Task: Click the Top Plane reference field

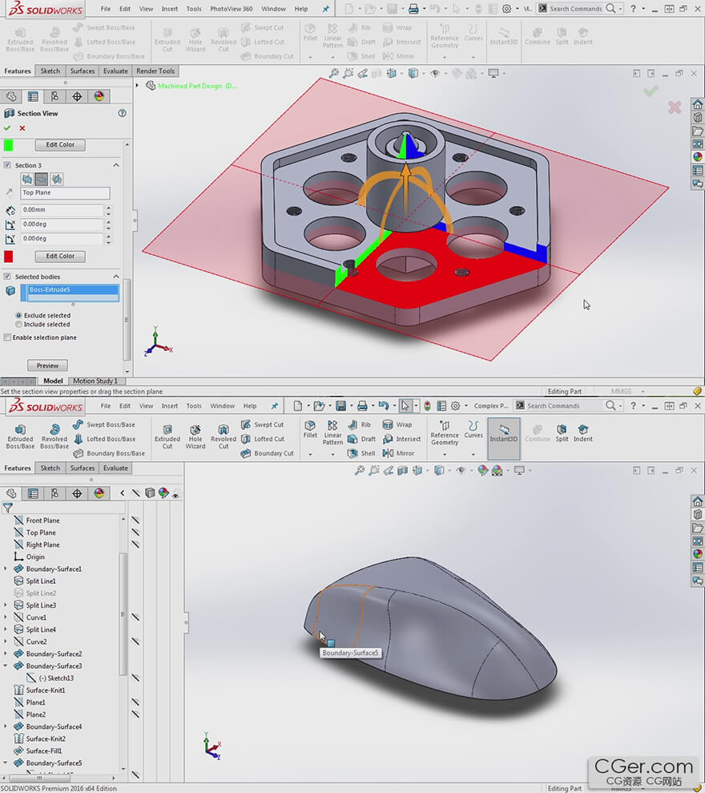Action: pos(64,193)
